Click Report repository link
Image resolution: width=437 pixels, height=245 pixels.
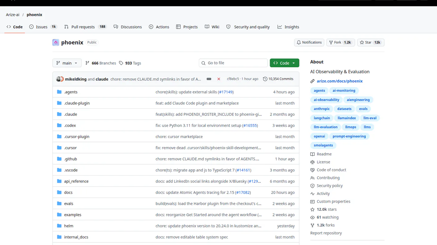click(326, 233)
